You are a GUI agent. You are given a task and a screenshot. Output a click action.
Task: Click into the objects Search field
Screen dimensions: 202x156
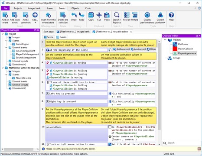click(x=183, y=143)
